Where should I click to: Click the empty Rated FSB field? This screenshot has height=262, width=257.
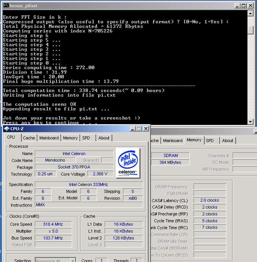[x=53, y=245]
